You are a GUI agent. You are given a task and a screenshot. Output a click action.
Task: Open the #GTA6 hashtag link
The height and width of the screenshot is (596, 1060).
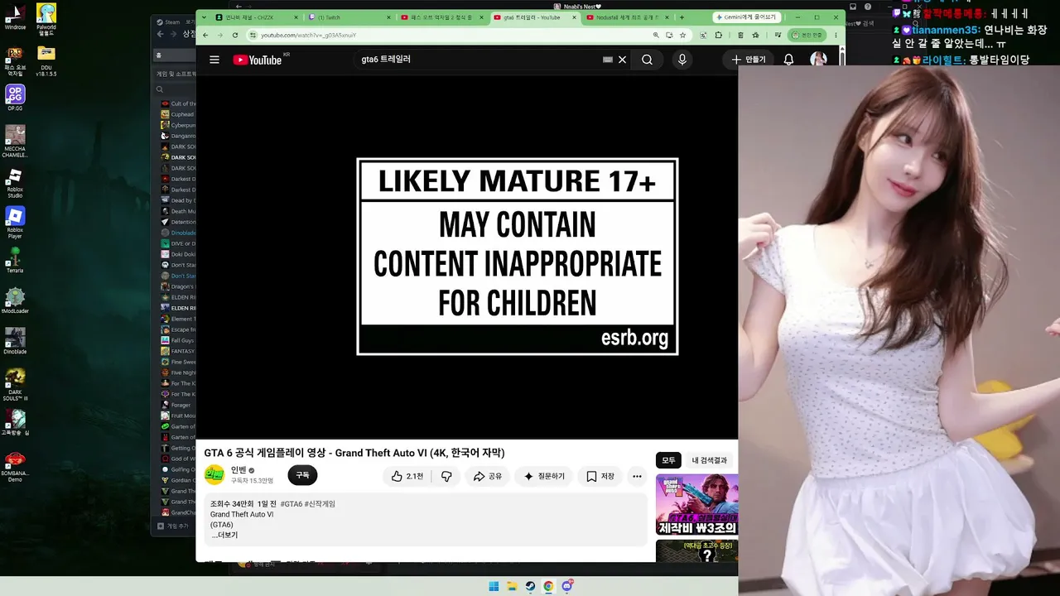[291, 504]
